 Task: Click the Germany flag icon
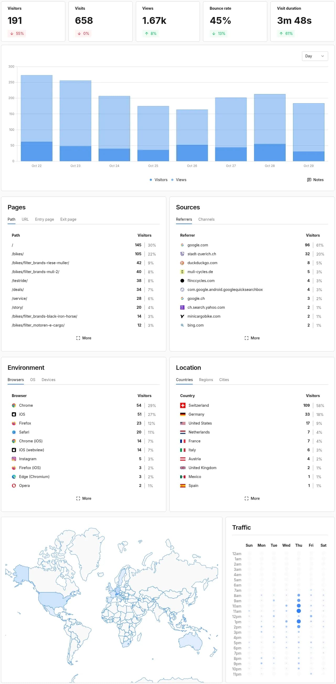(183, 414)
